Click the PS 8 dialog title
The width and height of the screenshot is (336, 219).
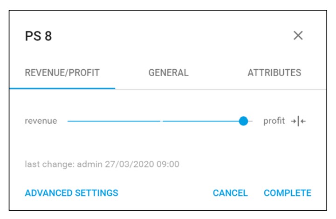pyautogui.click(x=38, y=36)
